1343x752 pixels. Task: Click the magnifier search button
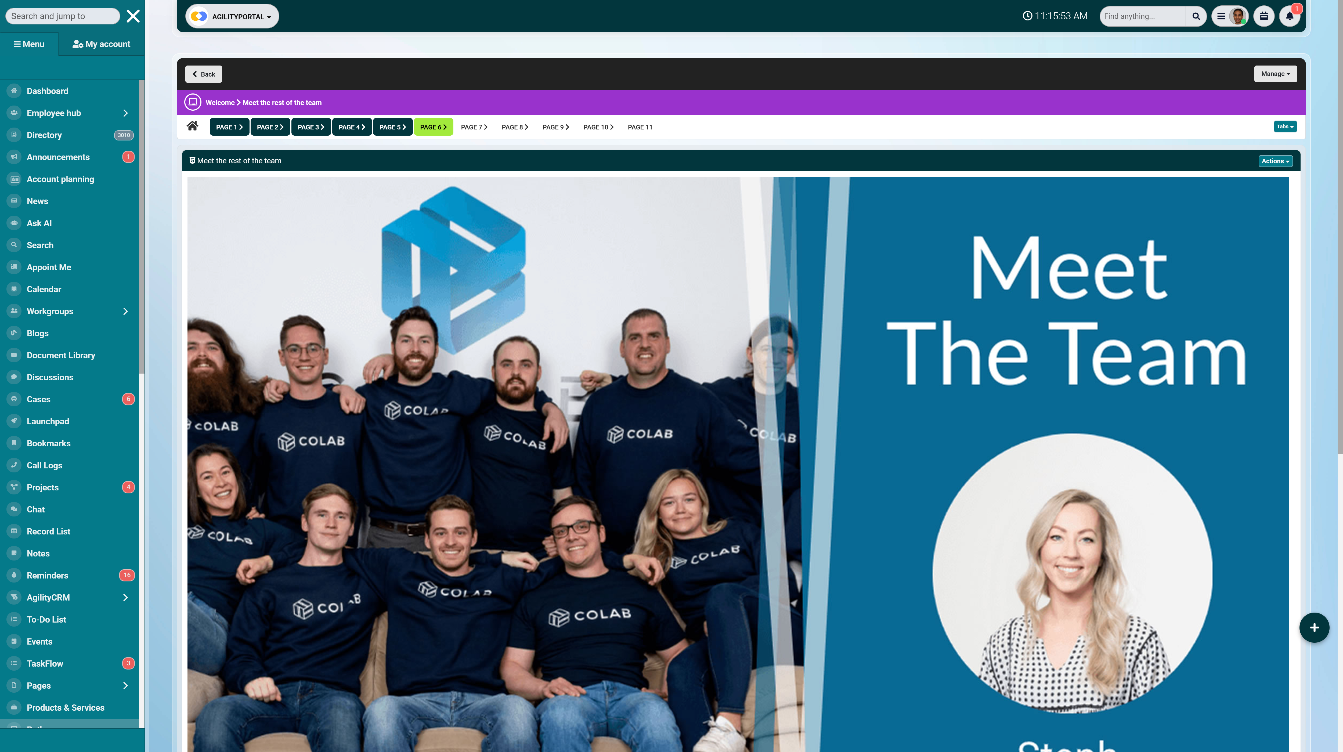(1196, 16)
